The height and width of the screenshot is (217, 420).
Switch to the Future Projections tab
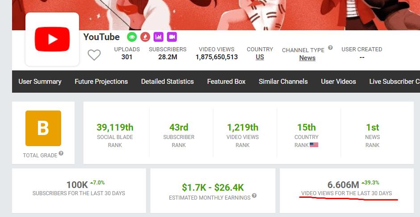(x=101, y=82)
